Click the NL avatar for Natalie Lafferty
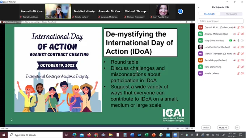Viewport: 246px width, 138px height. click(x=200, y=73)
